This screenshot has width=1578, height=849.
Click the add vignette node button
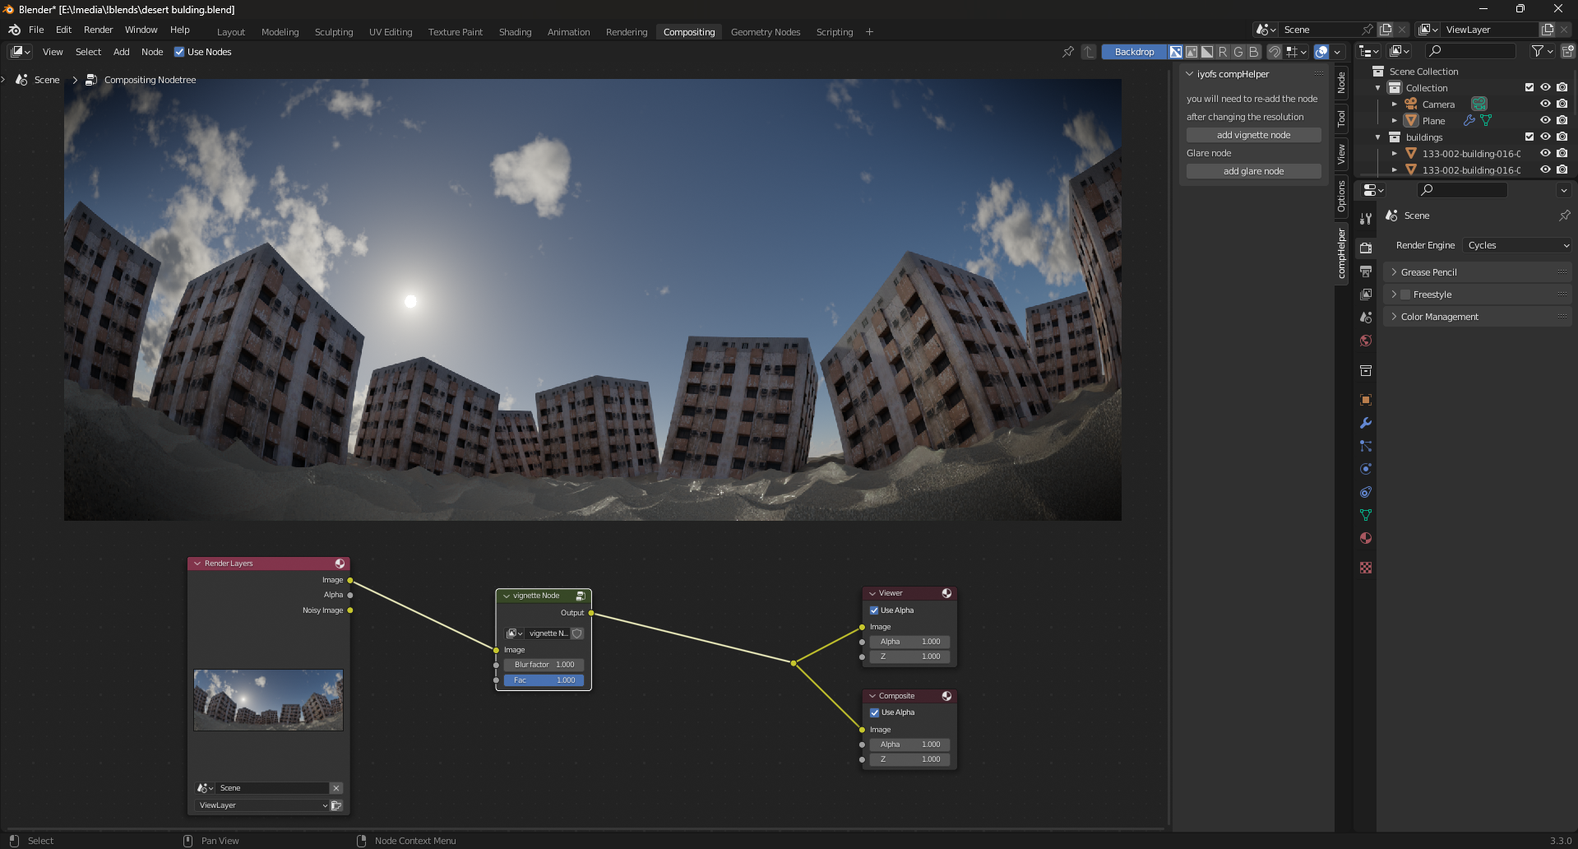tap(1252, 134)
